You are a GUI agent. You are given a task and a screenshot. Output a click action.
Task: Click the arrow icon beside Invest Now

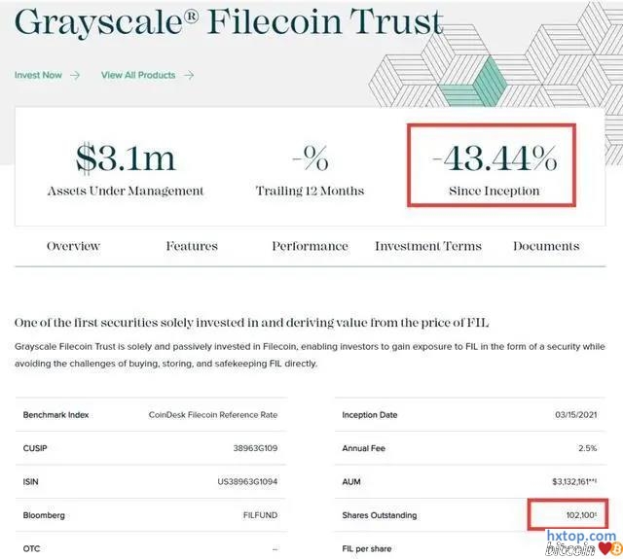point(75,75)
